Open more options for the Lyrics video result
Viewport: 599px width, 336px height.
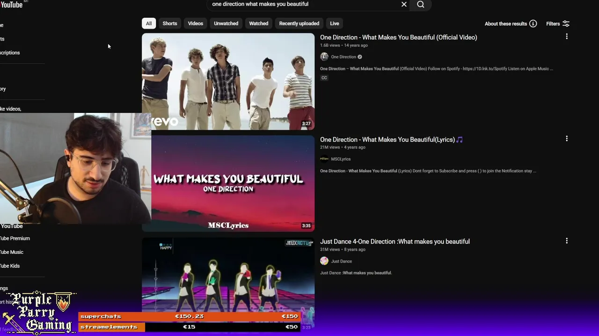[x=567, y=139]
